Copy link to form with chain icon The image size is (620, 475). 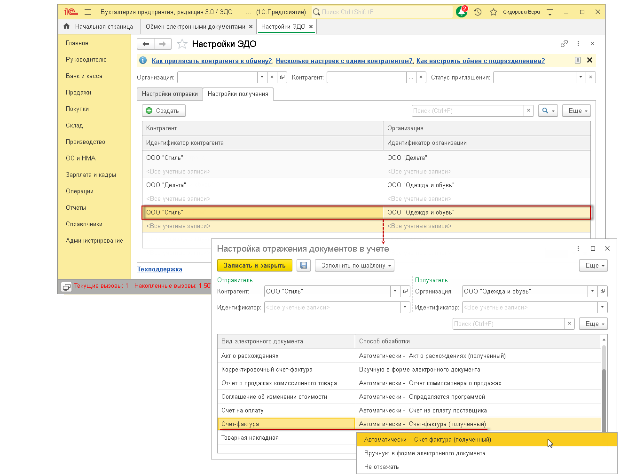coord(564,44)
